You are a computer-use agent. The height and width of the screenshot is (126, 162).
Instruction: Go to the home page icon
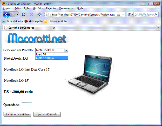[39, 15]
